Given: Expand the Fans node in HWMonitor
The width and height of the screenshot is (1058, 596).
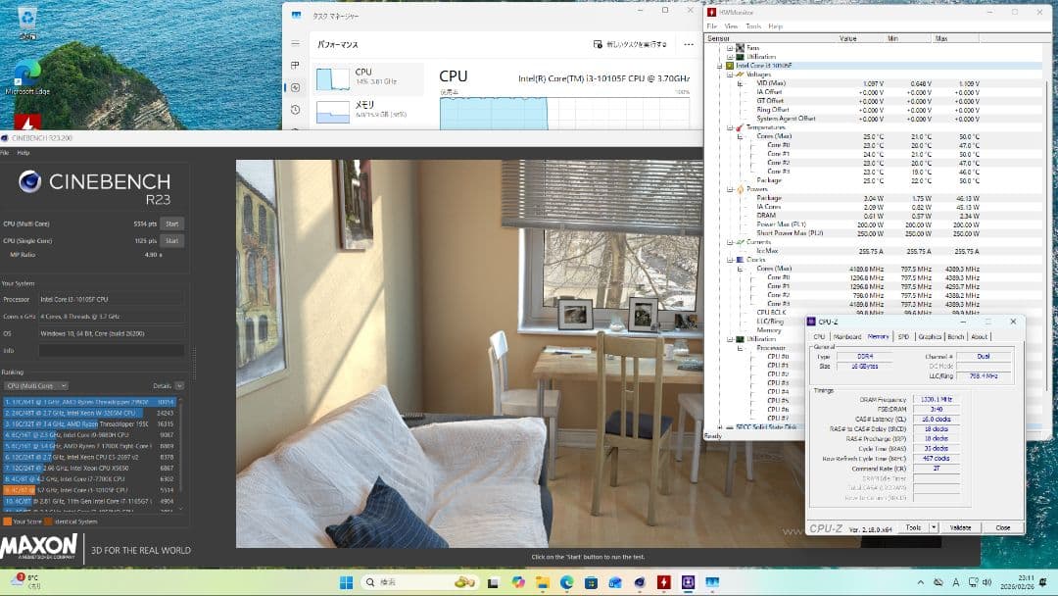Looking at the screenshot, I should [x=730, y=48].
